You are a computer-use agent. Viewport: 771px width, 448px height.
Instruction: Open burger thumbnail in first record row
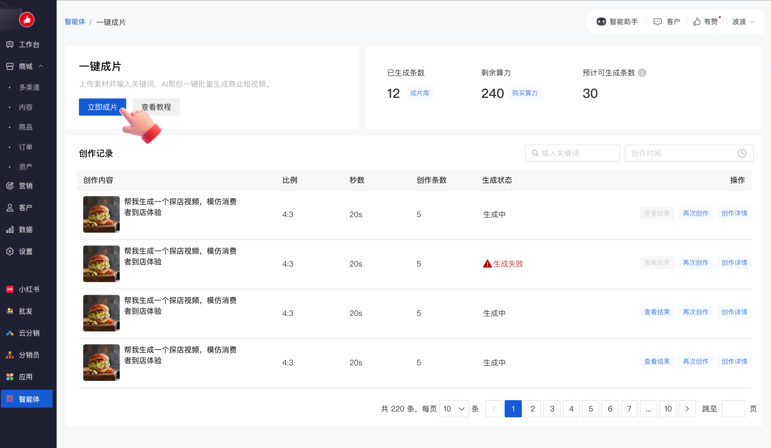101,214
